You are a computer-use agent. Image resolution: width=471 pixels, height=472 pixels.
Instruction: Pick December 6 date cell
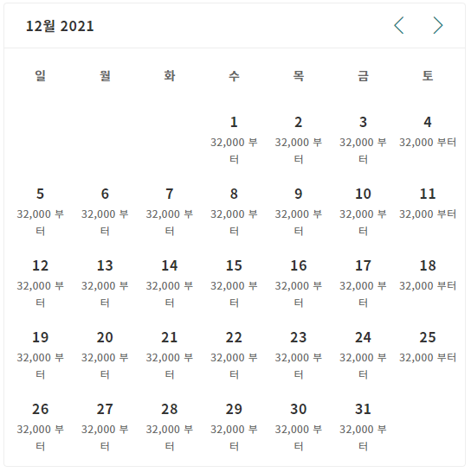coord(105,211)
